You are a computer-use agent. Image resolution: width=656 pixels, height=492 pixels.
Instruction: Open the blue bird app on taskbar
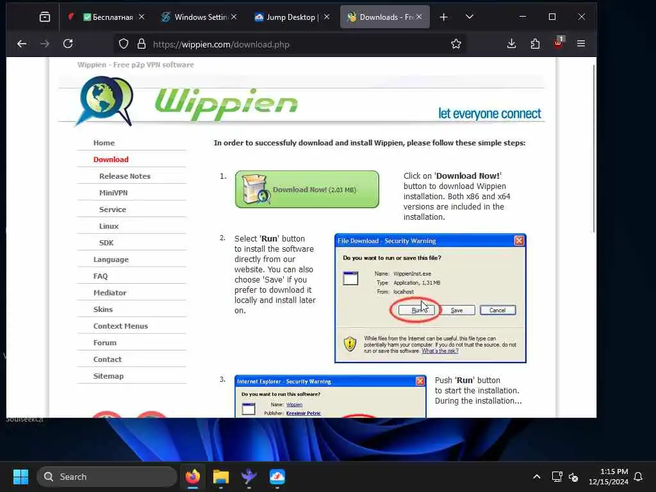[249, 477]
